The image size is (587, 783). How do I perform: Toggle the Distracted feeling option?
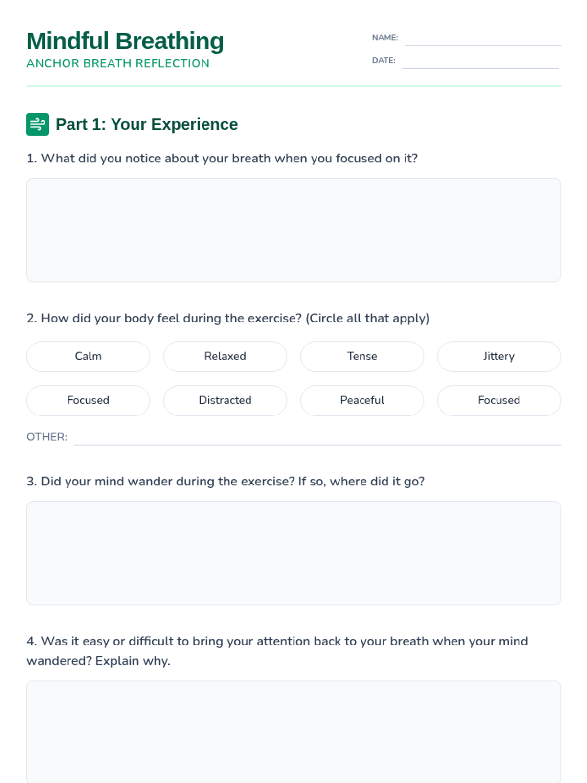(225, 400)
